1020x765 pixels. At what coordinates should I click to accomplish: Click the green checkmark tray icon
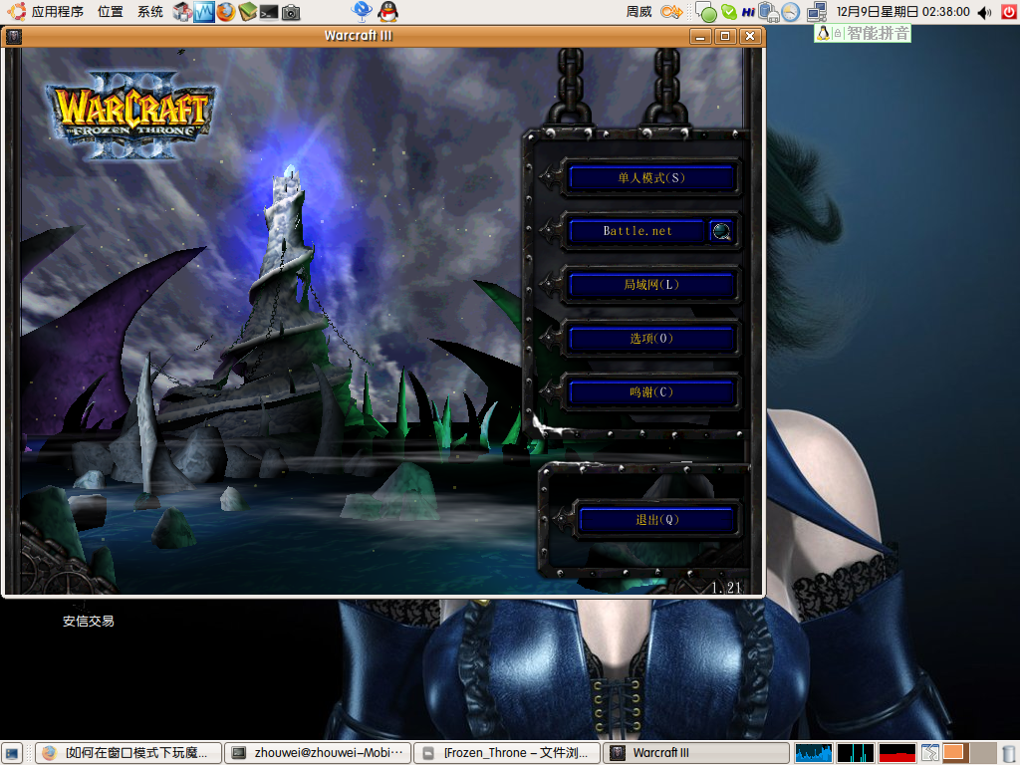click(x=730, y=12)
